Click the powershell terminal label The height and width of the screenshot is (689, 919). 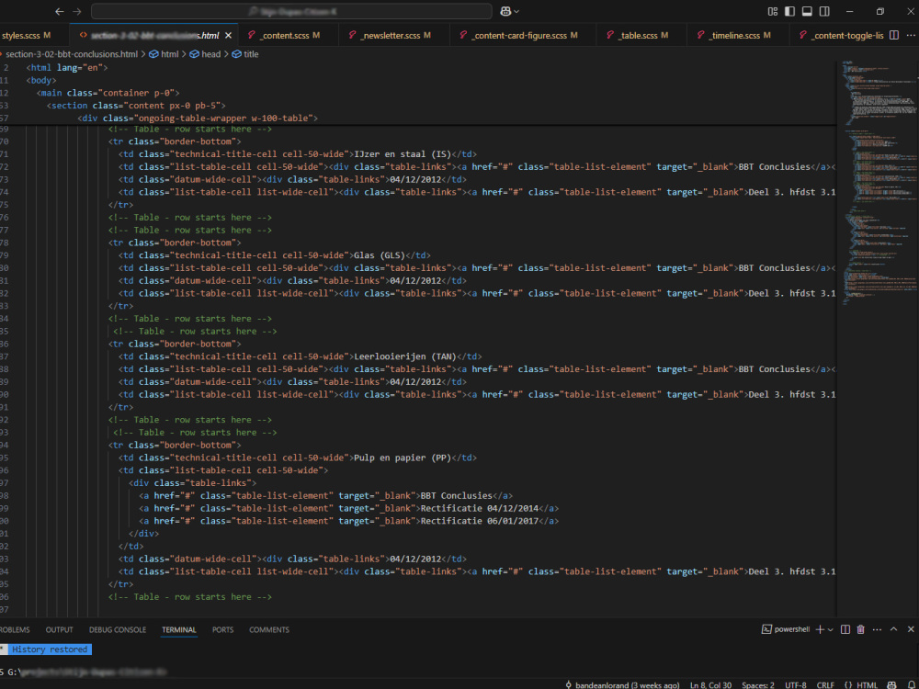(x=786, y=629)
